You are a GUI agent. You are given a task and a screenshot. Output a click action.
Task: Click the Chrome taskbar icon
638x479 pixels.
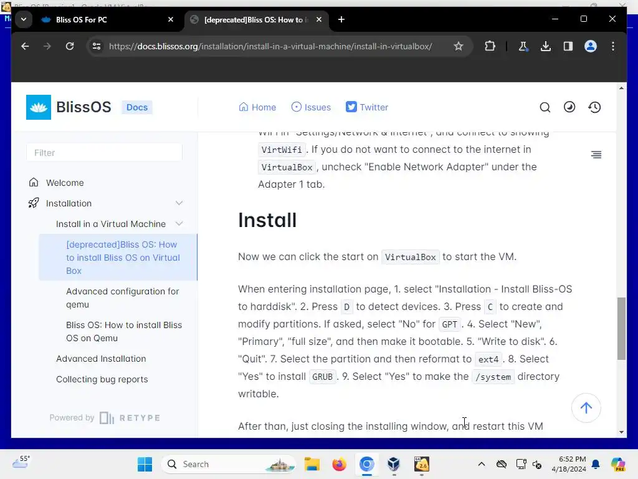pos(366,464)
